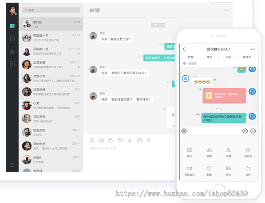Collapse the phone attachments panel chevron
The width and height of the screenshot is (265, 203).
(x=253, y=131)
